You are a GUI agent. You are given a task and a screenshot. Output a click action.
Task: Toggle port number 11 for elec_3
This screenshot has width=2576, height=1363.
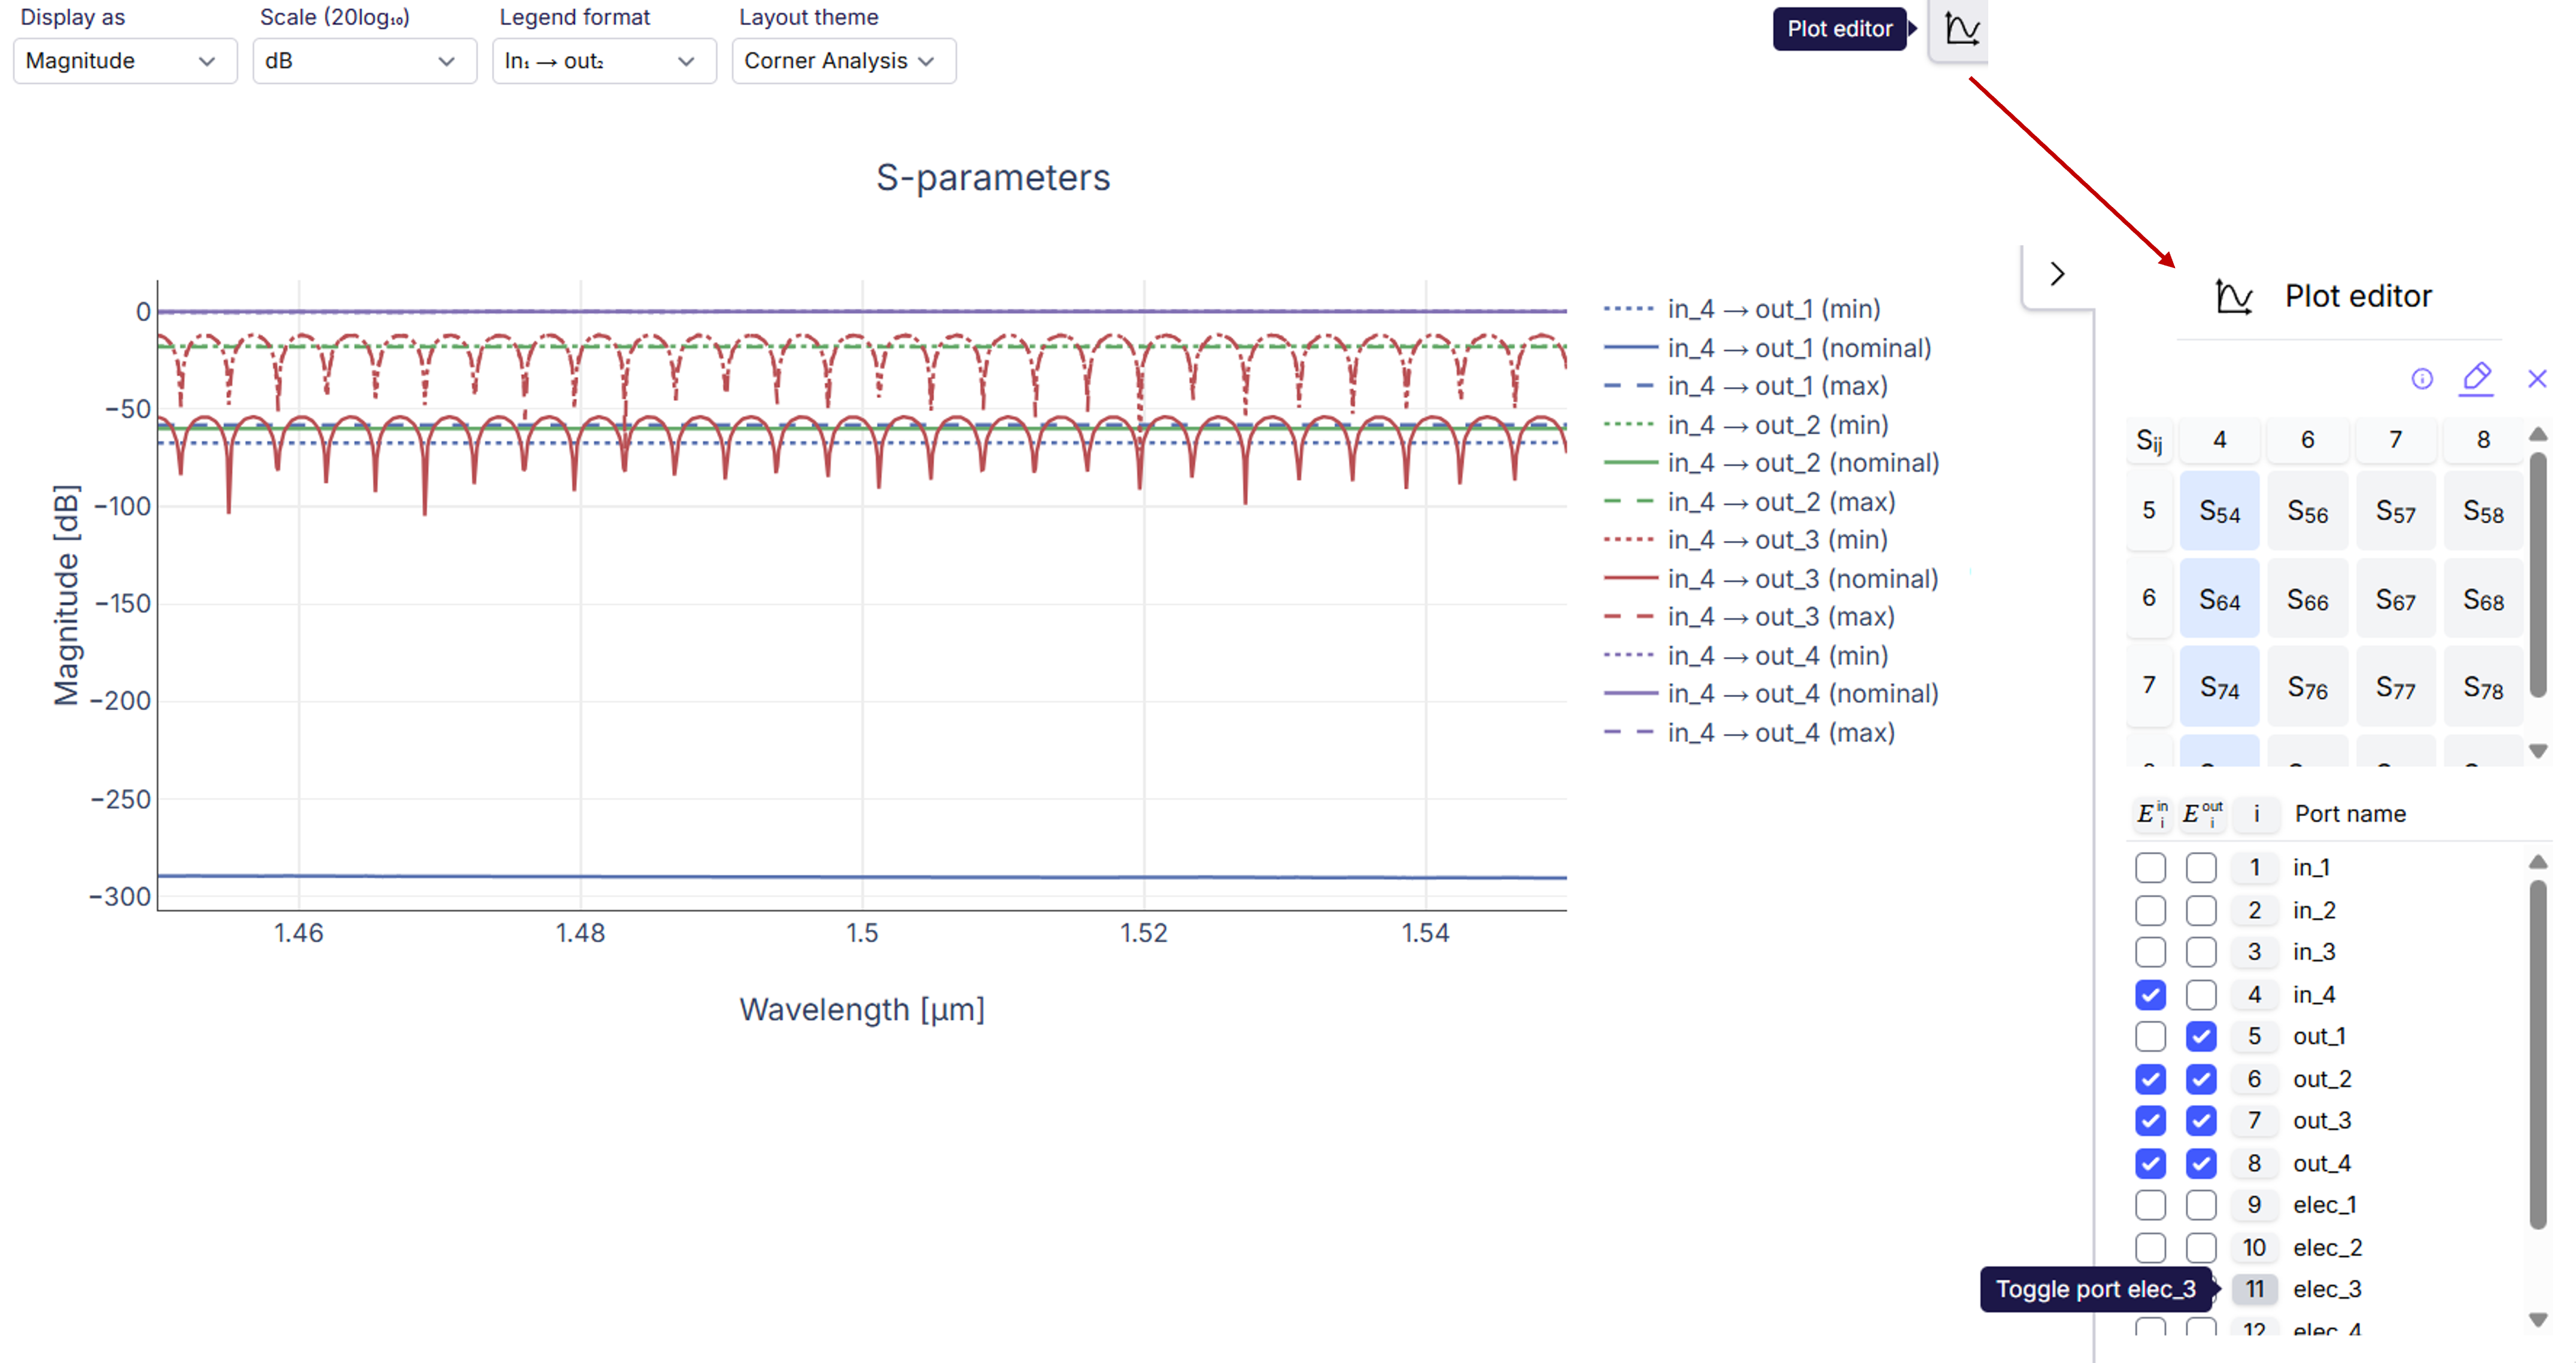(2254, 1289)
